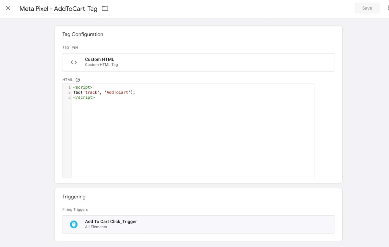Close the tag editor with the X icon

8,8
